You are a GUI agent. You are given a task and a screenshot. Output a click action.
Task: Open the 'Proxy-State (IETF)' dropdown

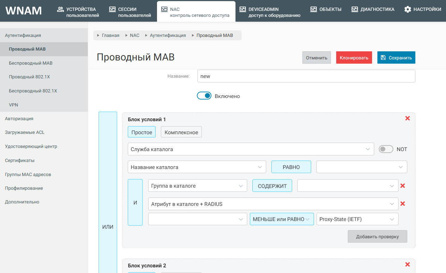[357, 219]
